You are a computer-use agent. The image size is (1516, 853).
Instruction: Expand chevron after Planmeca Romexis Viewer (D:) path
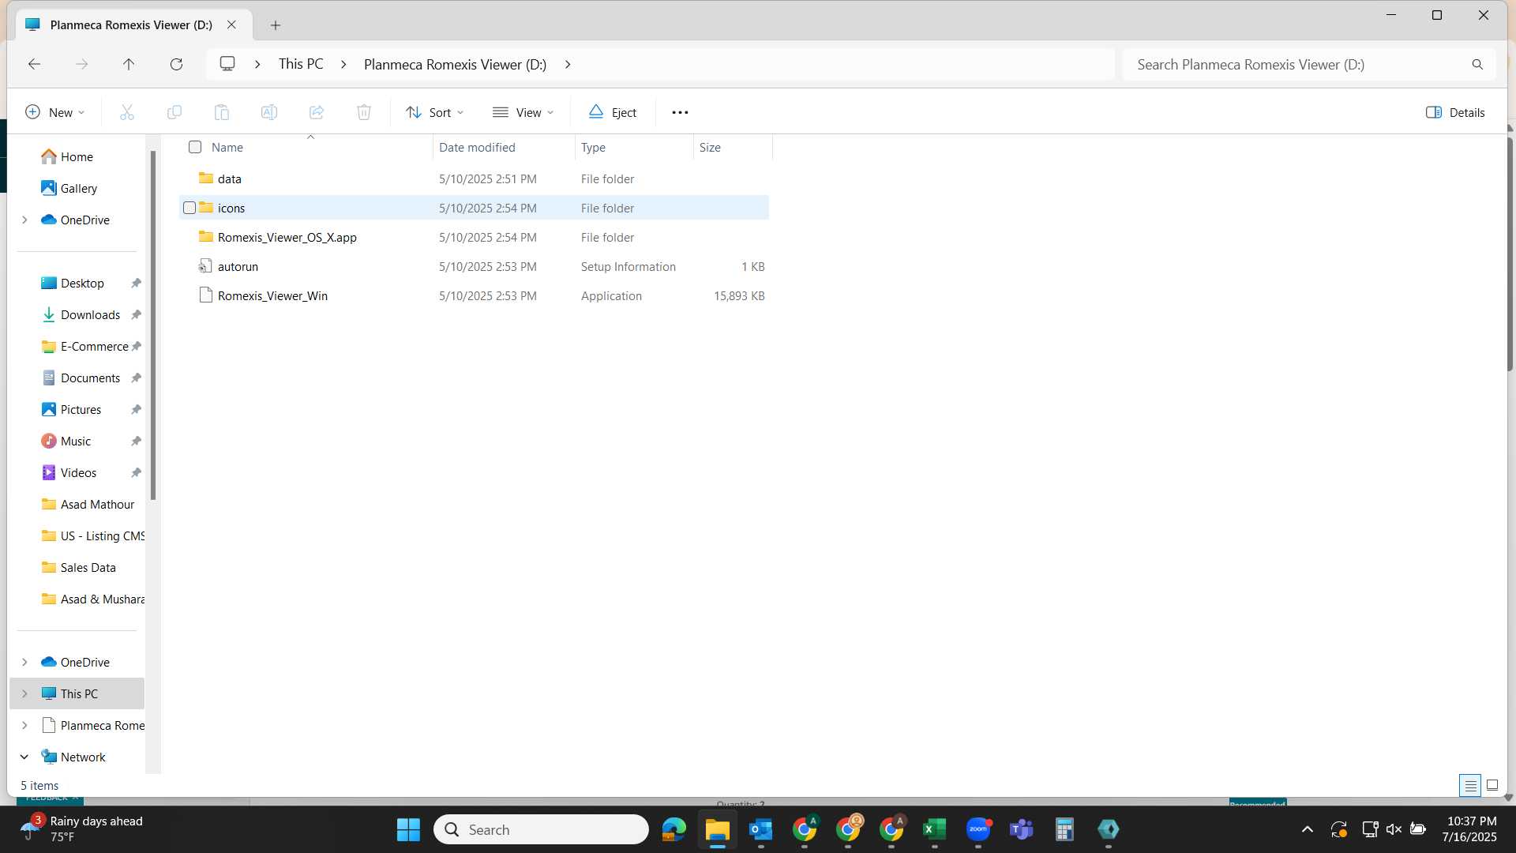pyautogui.click(x=568, y=64)
